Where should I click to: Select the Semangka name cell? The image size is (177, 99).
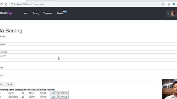[13, 97]
